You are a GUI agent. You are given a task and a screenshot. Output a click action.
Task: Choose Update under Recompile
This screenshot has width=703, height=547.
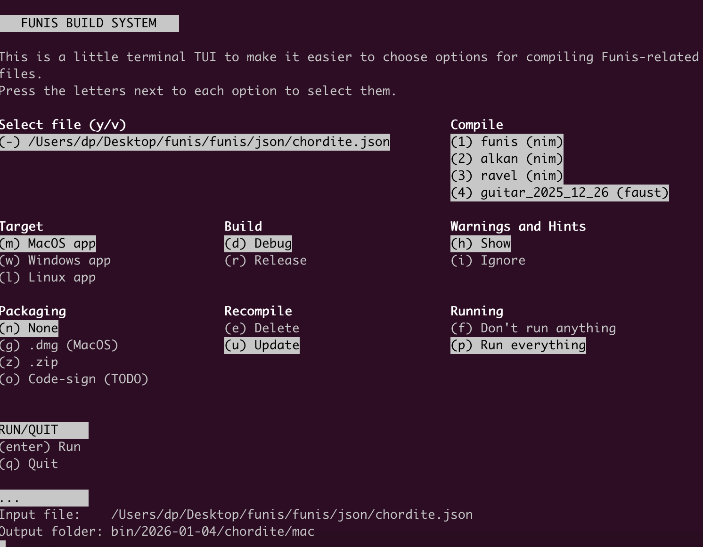(x=262, y=345)
